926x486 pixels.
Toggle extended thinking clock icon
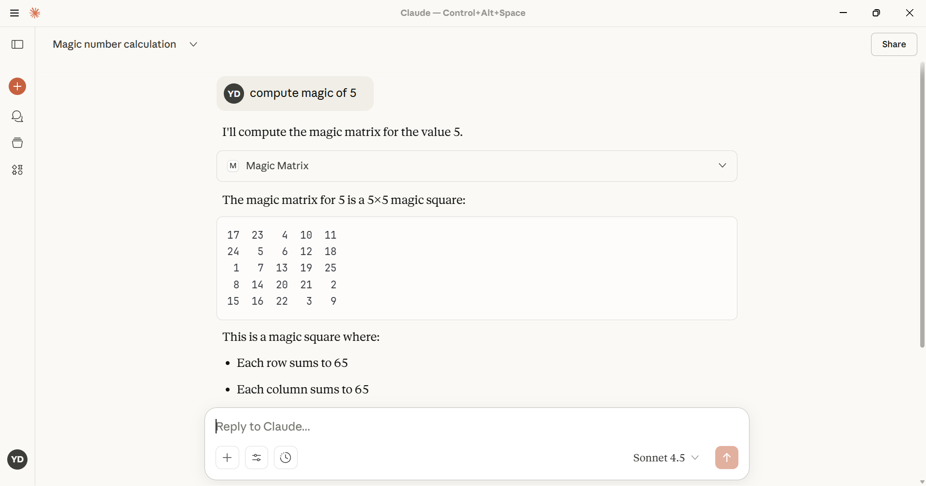click(x=286, y=458)
